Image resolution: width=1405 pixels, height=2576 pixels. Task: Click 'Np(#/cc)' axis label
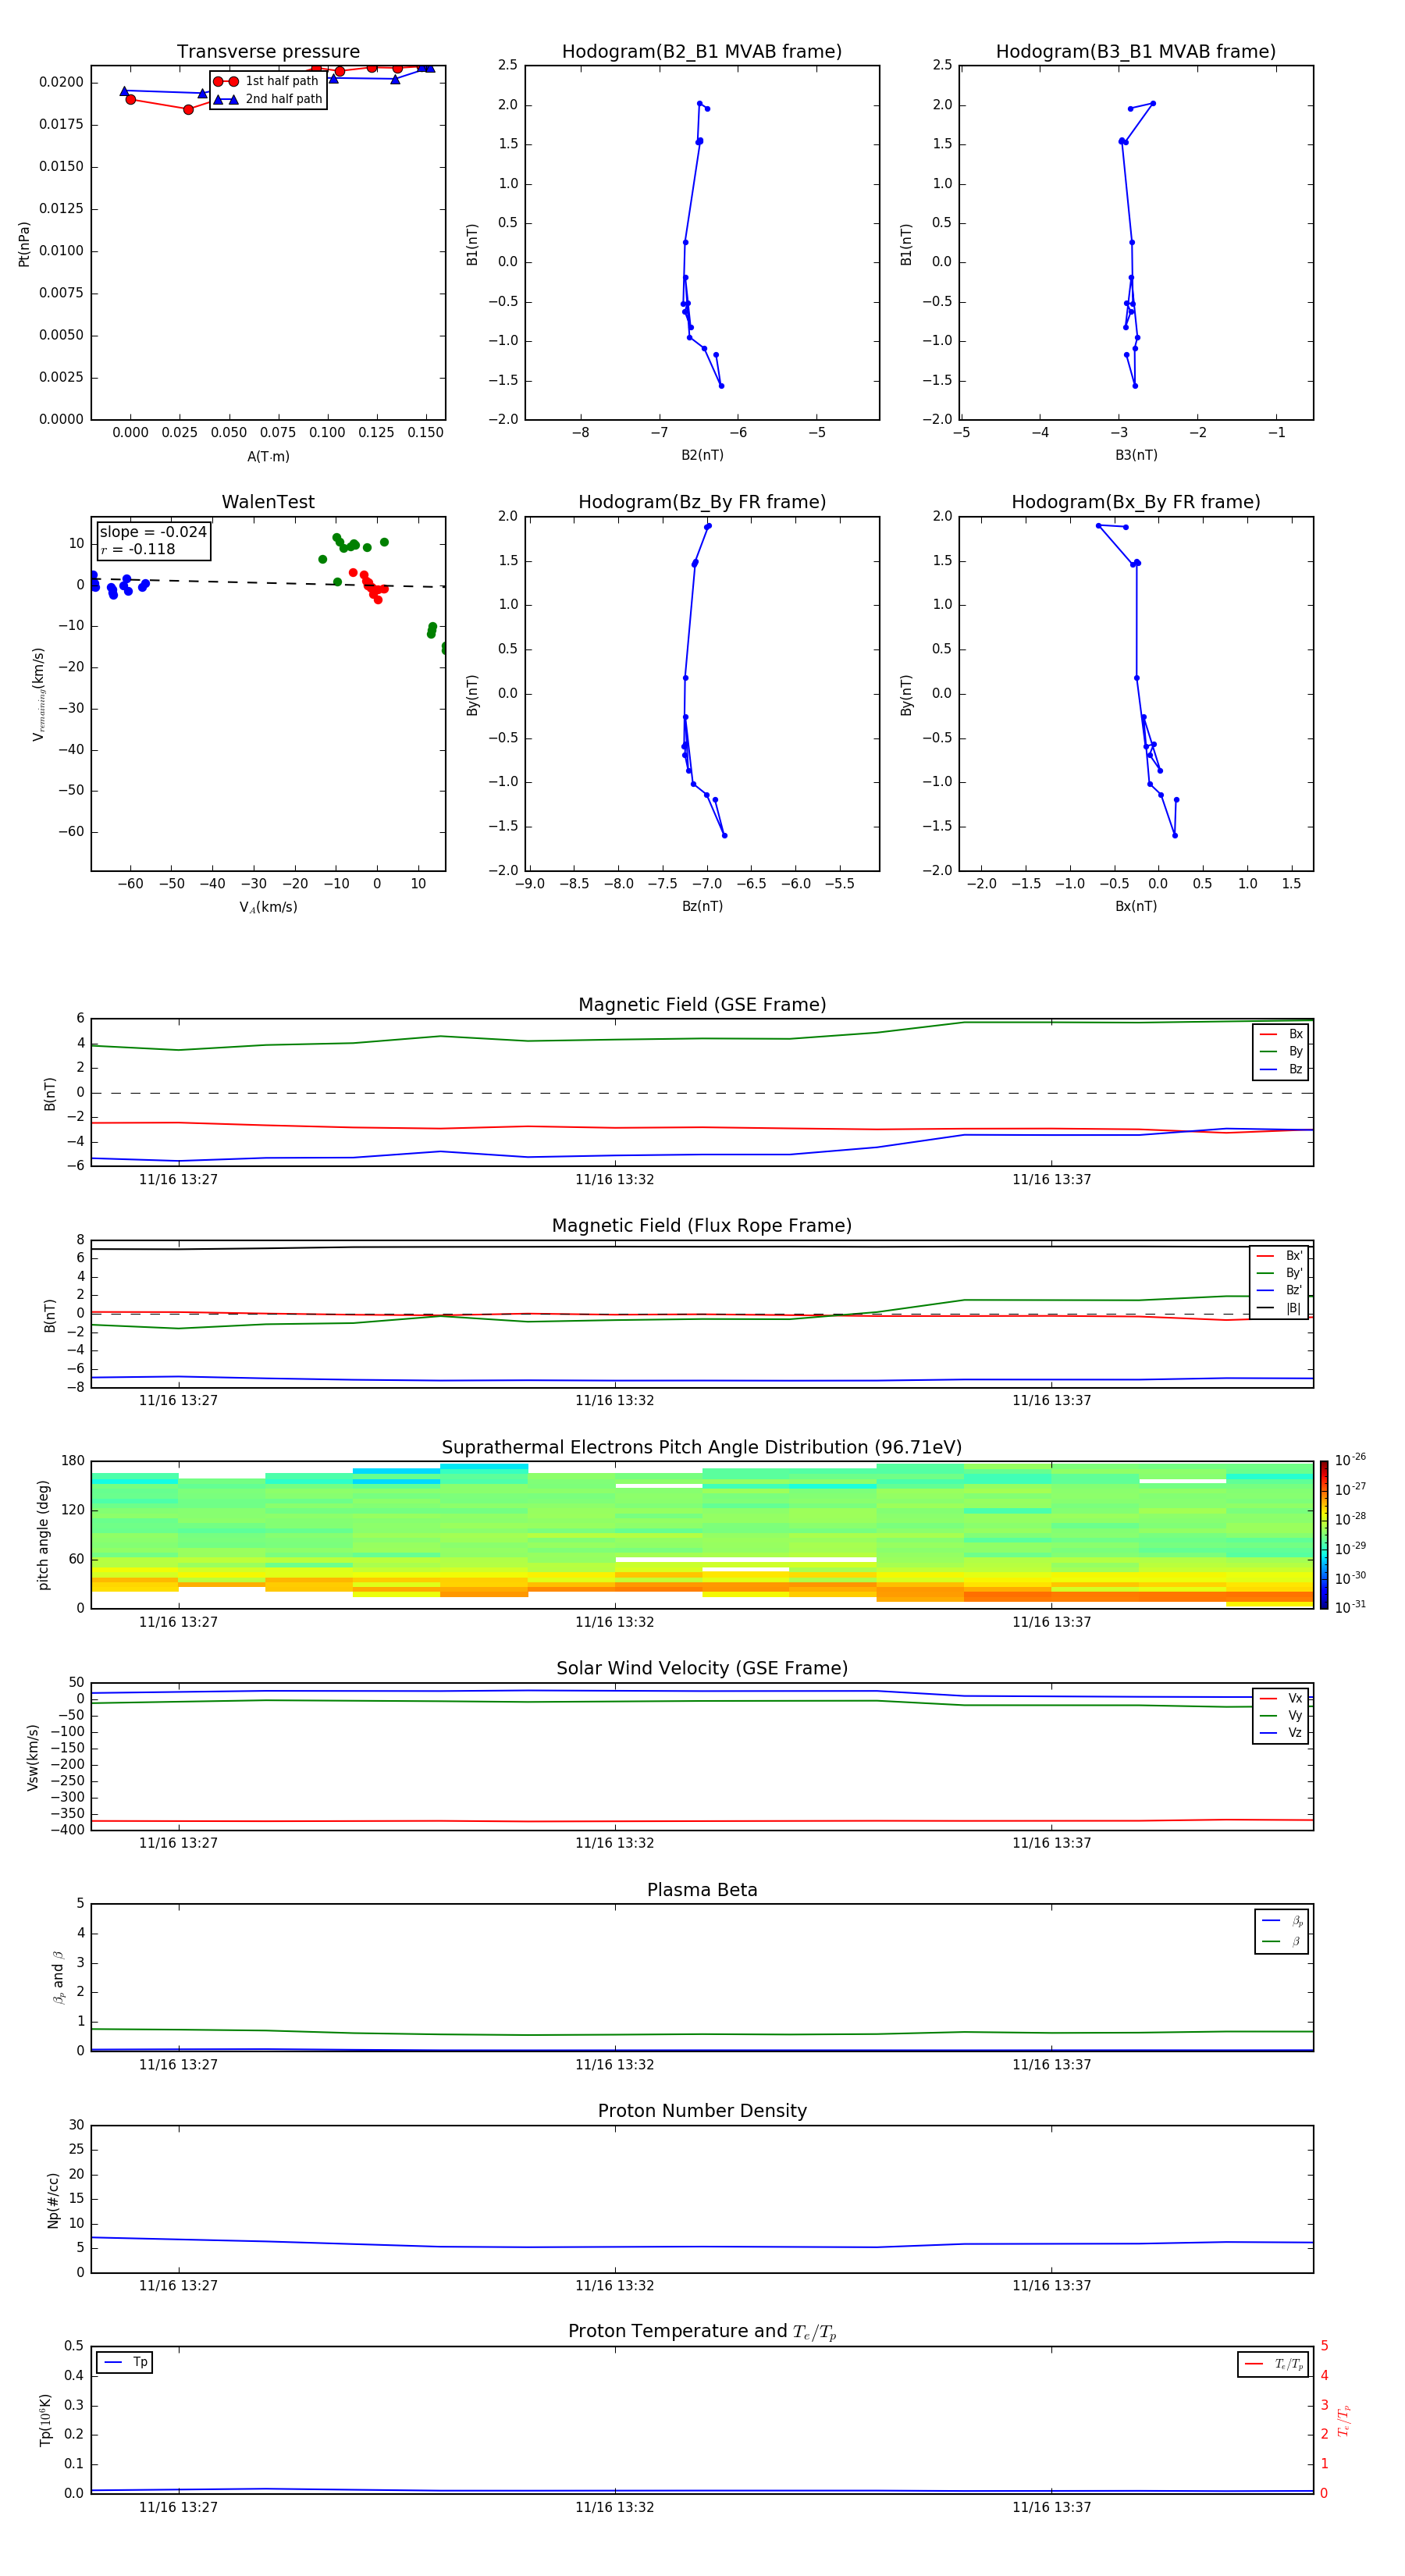[x=53, y=2199]
